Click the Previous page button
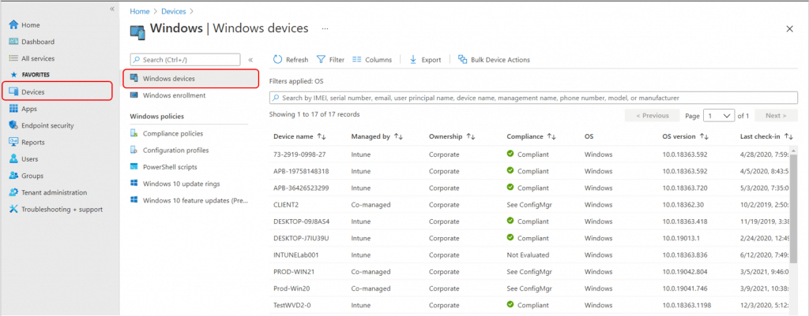The height and width of the screenshot is (316, 809). click(x=652, y=116)
